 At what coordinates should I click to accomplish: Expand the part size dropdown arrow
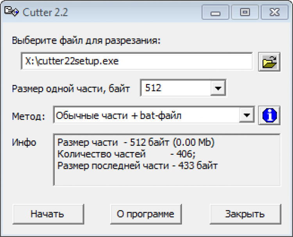click(x=218, y=88)
